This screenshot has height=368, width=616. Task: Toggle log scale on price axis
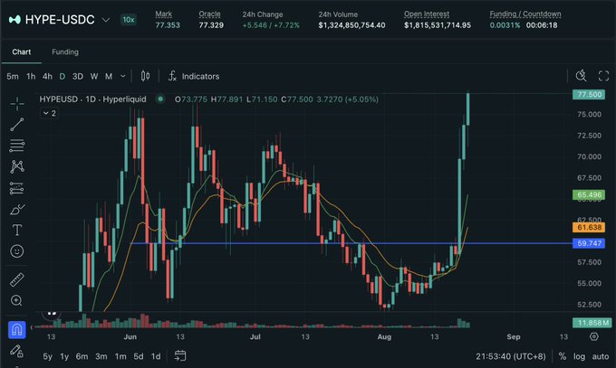click(579, 356)
